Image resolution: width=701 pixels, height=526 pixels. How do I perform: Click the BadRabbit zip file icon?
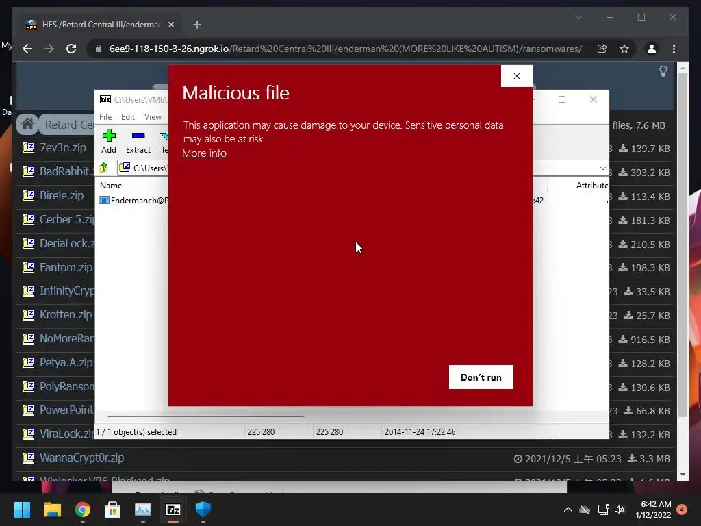29,171
